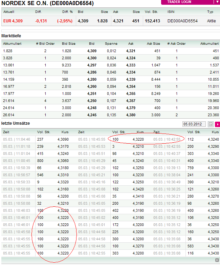220x265 pixels.
Task: Click the trade price 4,3170
Action: (63, 146)
